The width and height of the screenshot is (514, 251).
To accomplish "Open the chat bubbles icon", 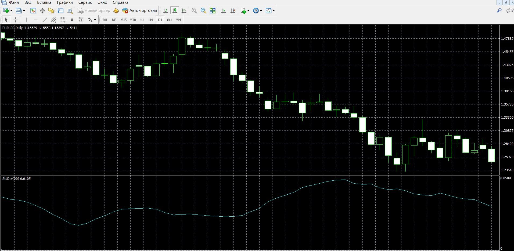I will 510,10.
